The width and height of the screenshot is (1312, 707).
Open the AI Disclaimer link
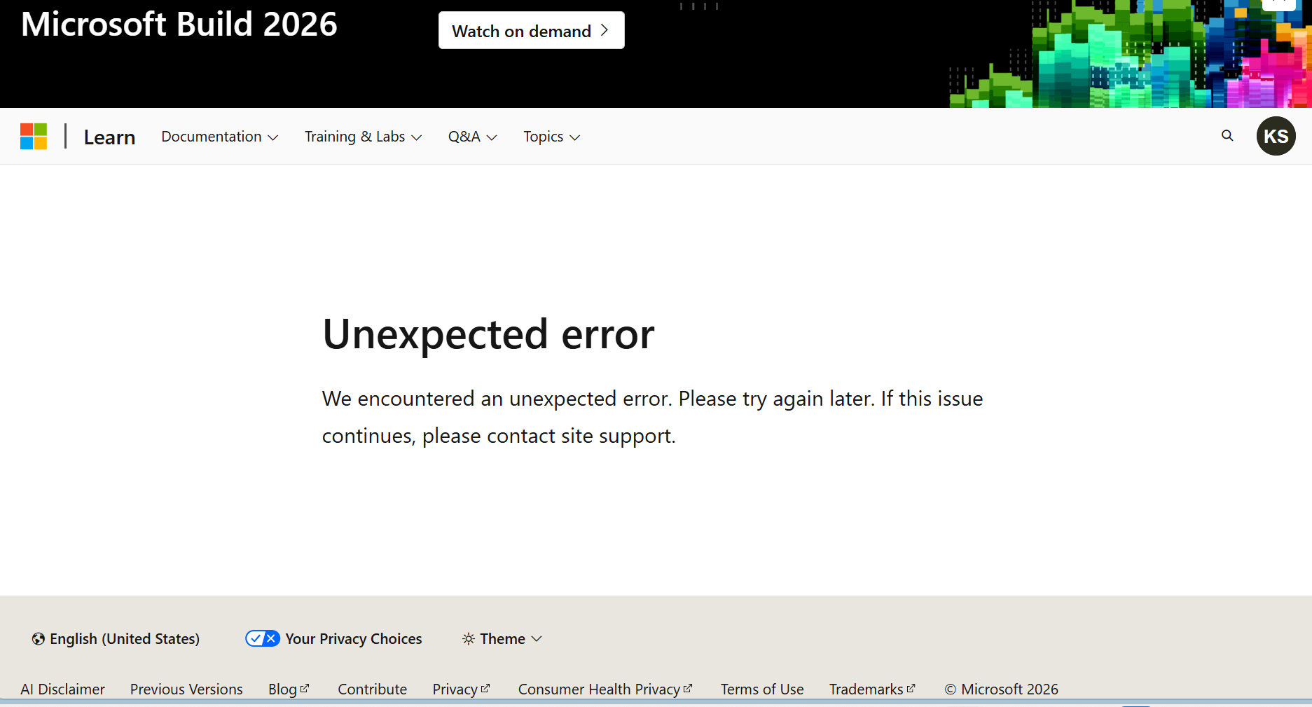pos(62,689)
